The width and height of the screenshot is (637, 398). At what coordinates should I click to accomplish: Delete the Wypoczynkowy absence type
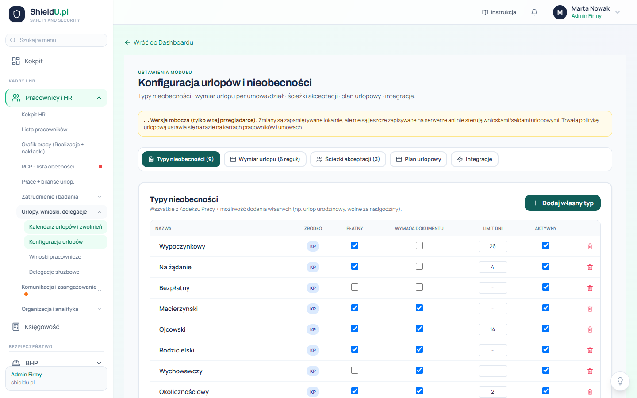(x=590, y=246)
